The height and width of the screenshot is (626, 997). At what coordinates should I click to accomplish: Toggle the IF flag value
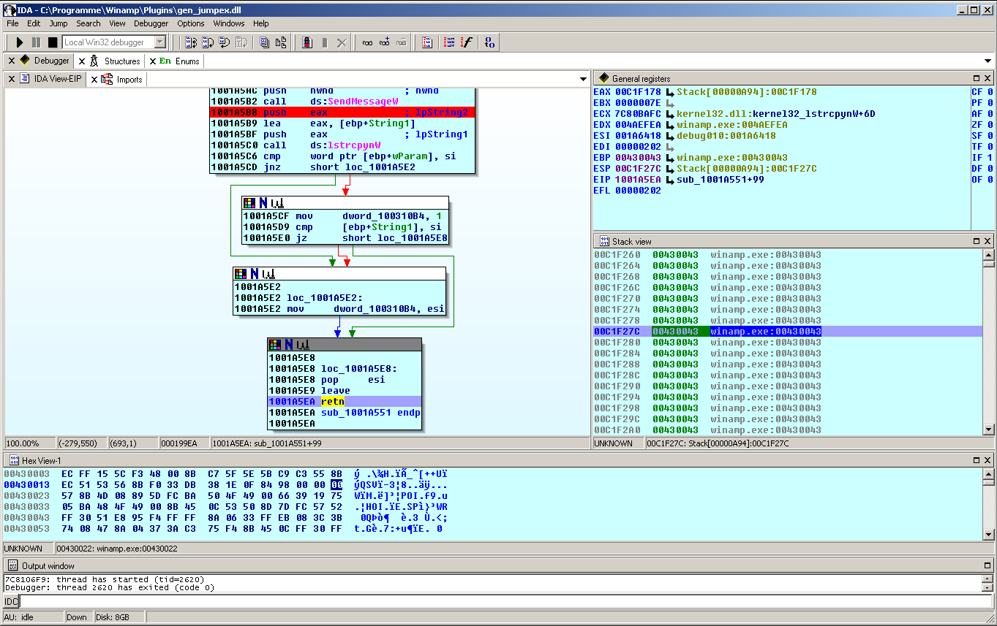point(990,158)
